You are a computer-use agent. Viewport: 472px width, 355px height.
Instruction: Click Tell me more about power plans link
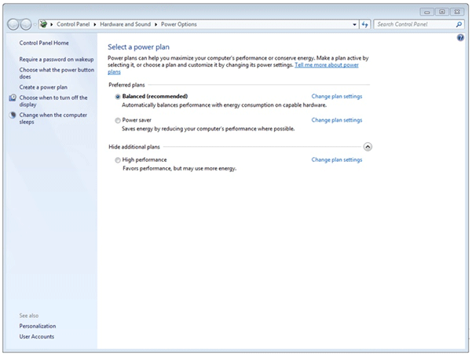click(x=327, y=64)
